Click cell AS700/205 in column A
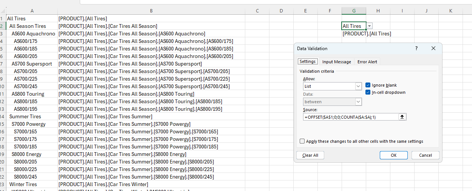Viewport: 472px width, 191px height. click(x=32, y=71)
